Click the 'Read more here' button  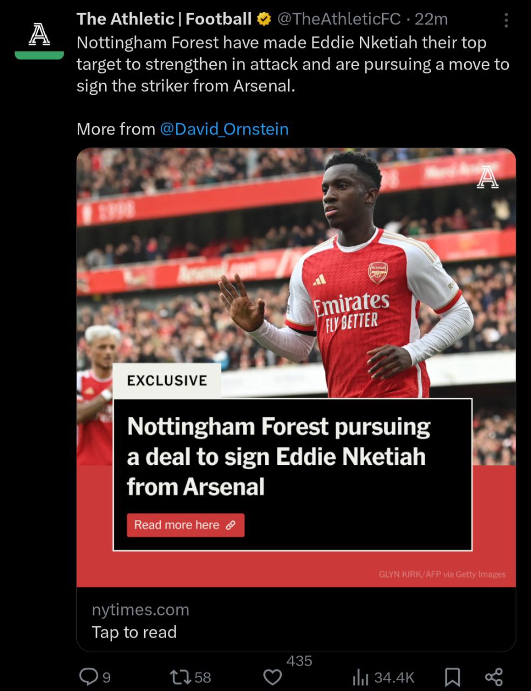pyautogui.click(x=185, y=525)
